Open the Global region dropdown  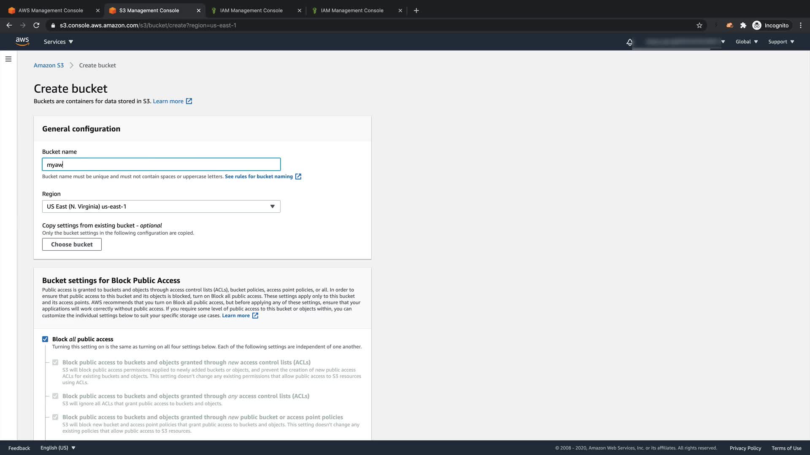pos(746,42)
